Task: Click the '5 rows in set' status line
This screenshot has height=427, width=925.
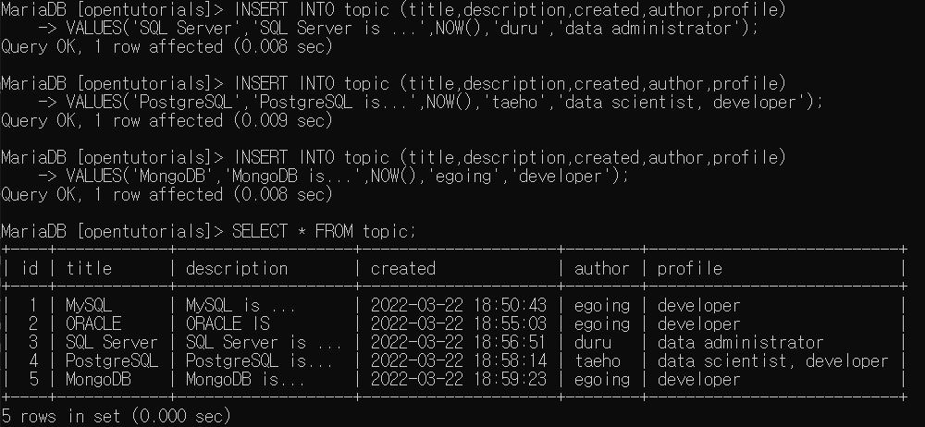Action: click(x=117, y=417)
